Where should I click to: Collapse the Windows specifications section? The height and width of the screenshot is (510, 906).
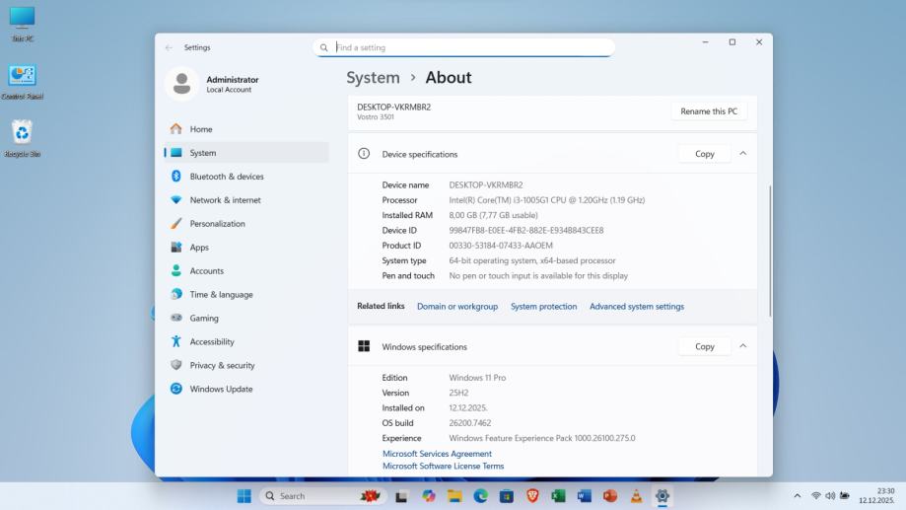pos(742,346)
